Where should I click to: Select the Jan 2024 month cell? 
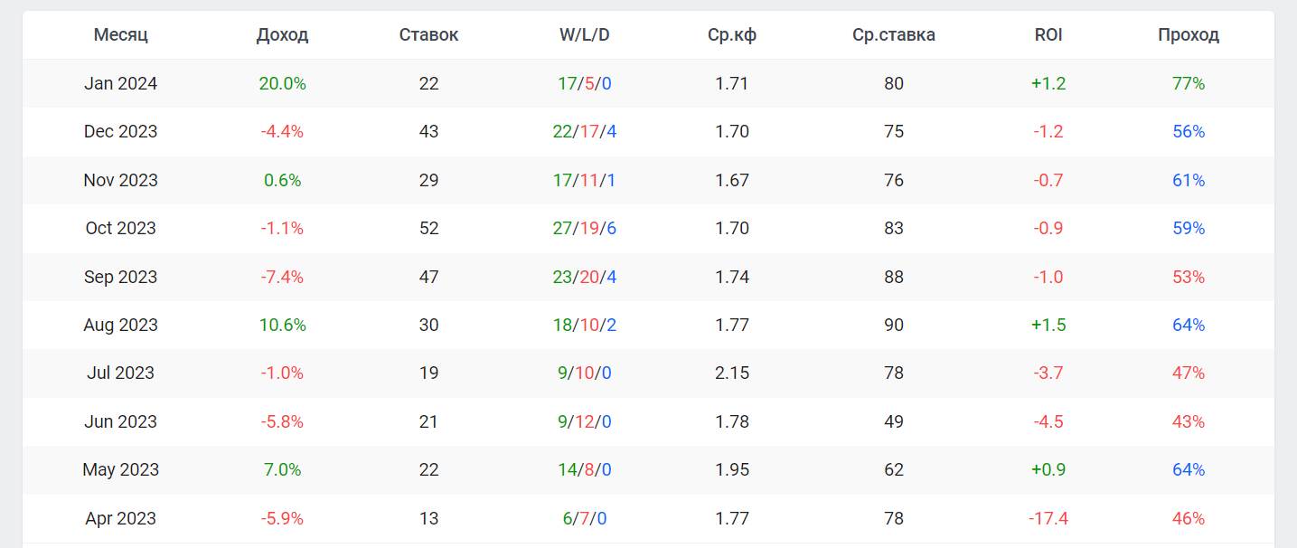coord(120,84)
